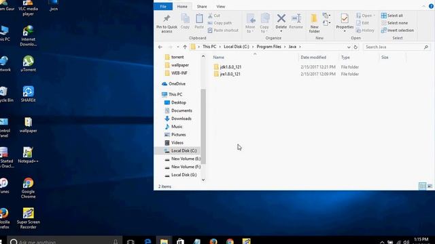Click the Copy ribbon icon
This screenshot has height=244, width=435.
click(185, 19)
